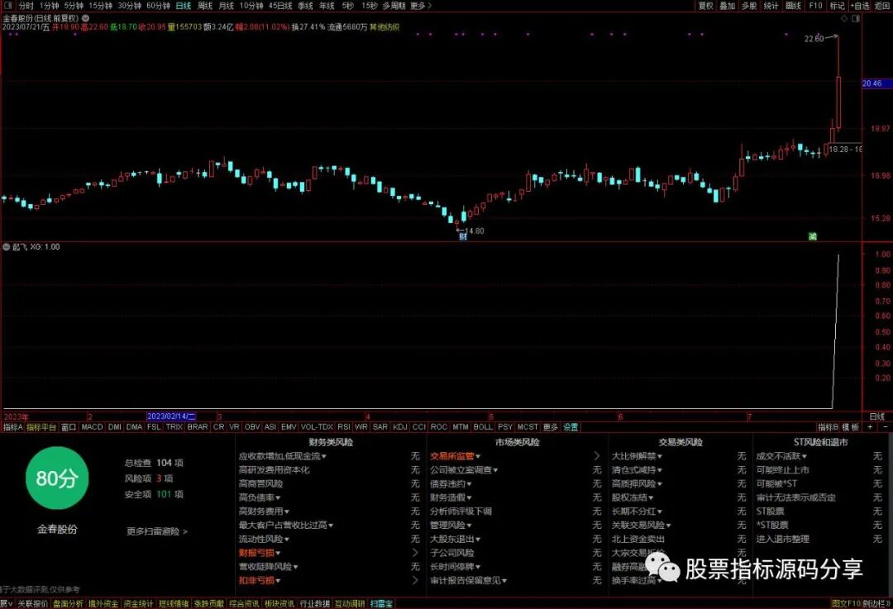Click the plus zoom button beside 模板
This screenshot has width=893, height=609.
click(x=870, y=427)
